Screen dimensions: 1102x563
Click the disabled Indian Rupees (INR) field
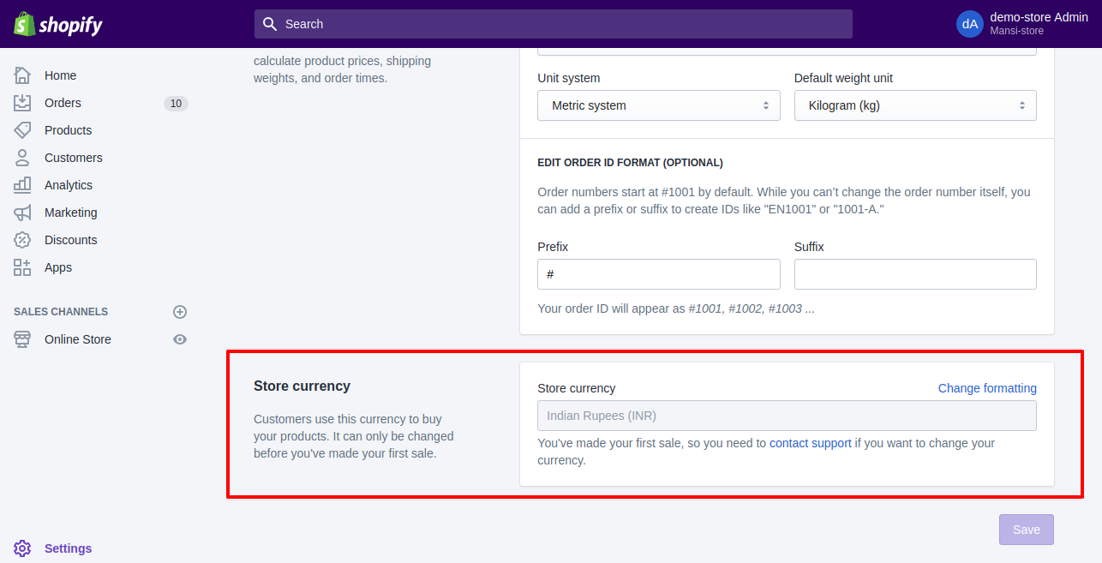pos(787,416)
